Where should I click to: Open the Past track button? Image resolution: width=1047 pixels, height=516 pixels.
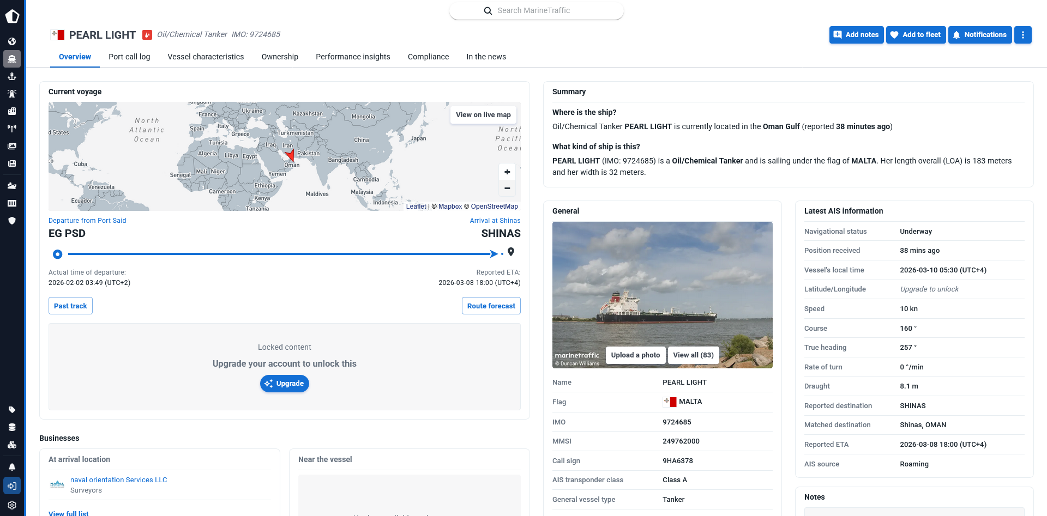(x=70, y=306)
